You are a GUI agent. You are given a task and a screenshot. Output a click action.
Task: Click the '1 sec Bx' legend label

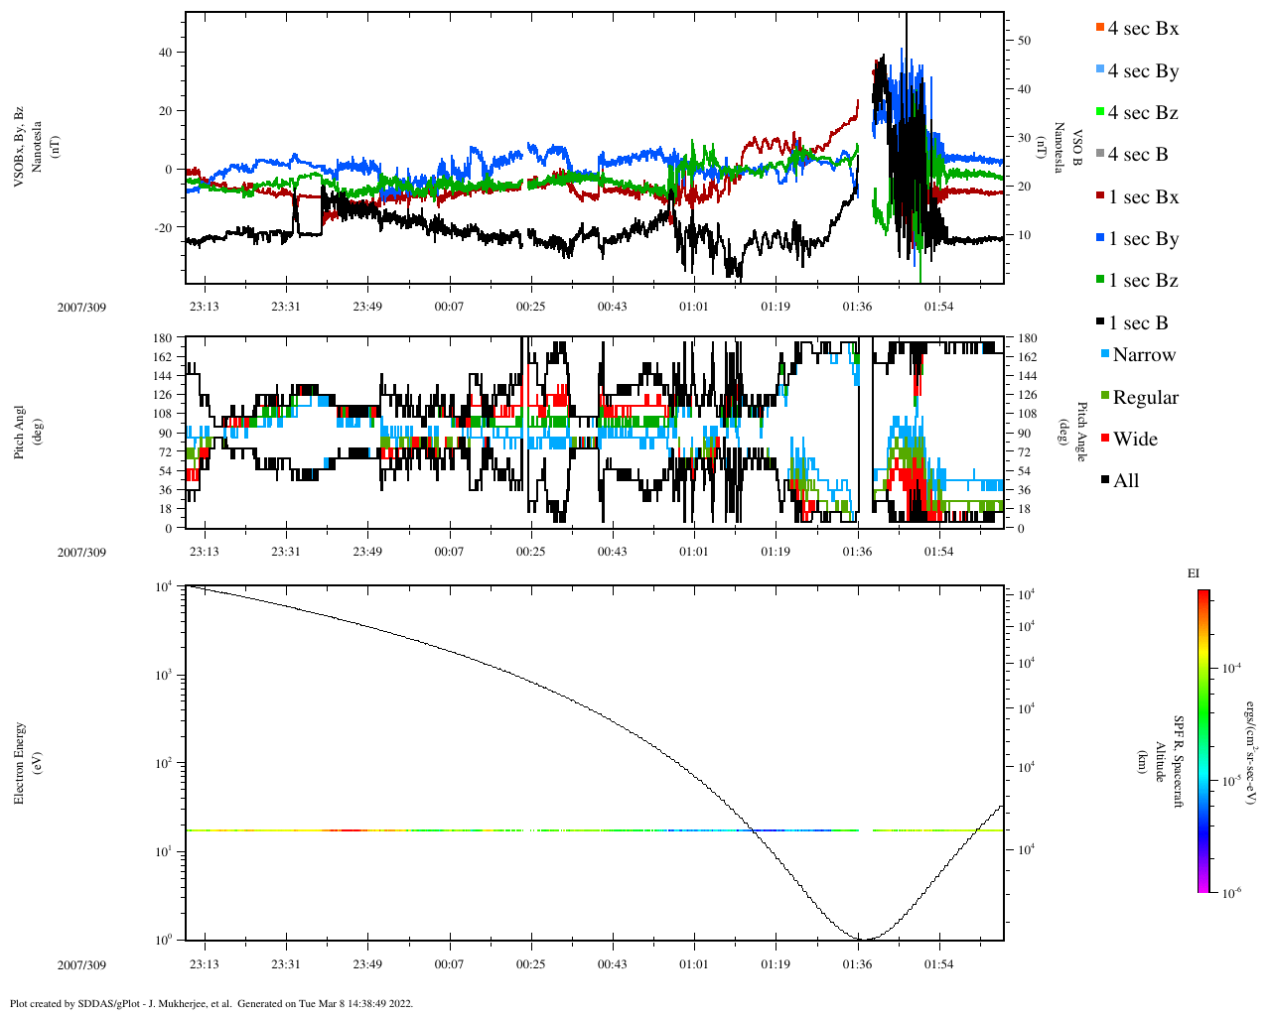tap(1144, 196)
